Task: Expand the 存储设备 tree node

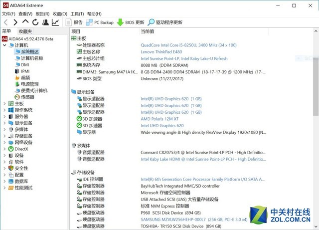Action: coord(4,136)
